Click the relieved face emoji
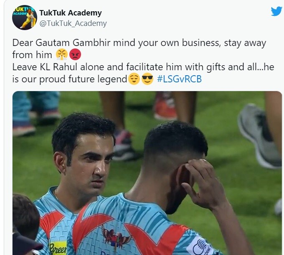This screenshot has height=255, width=284. click(134, 79)
